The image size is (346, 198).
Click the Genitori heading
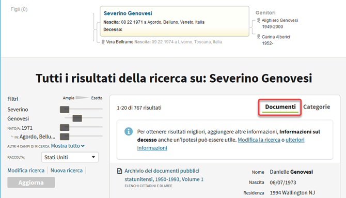[x=265, y=13]
